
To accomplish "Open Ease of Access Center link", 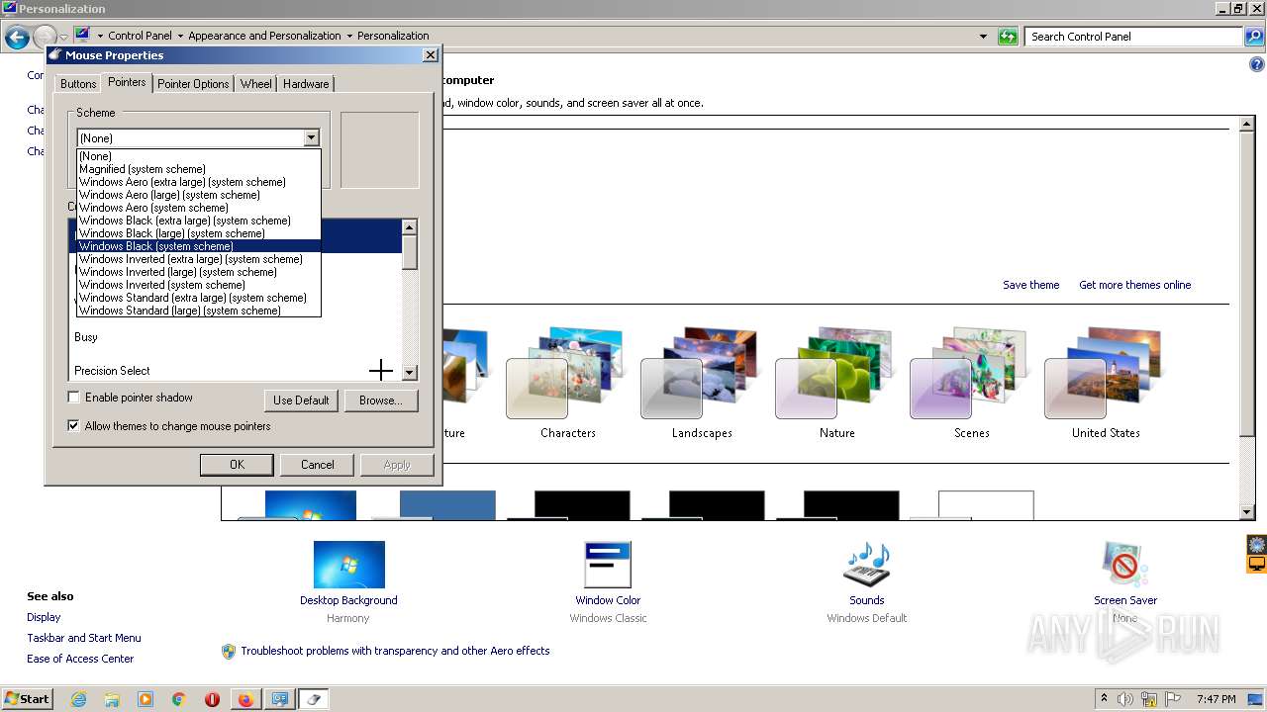I will point(80,659).
